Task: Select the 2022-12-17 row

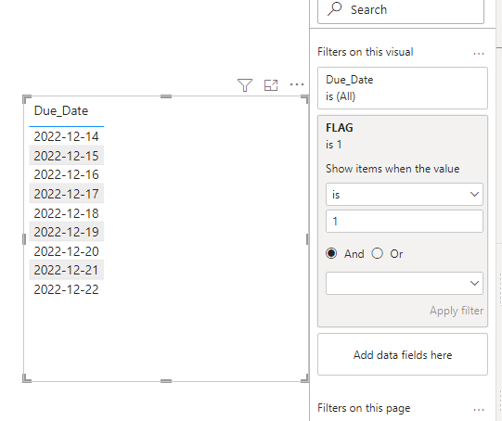Action: pyautogui.click(x=66, y=194)
